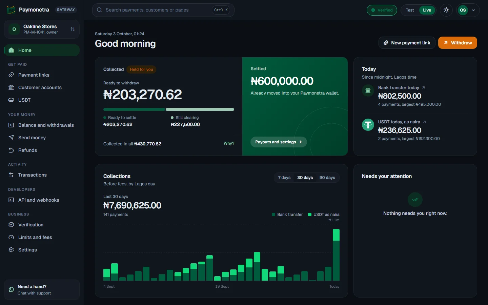Click the bank icon beside Bank transfer today

(368, 90)
